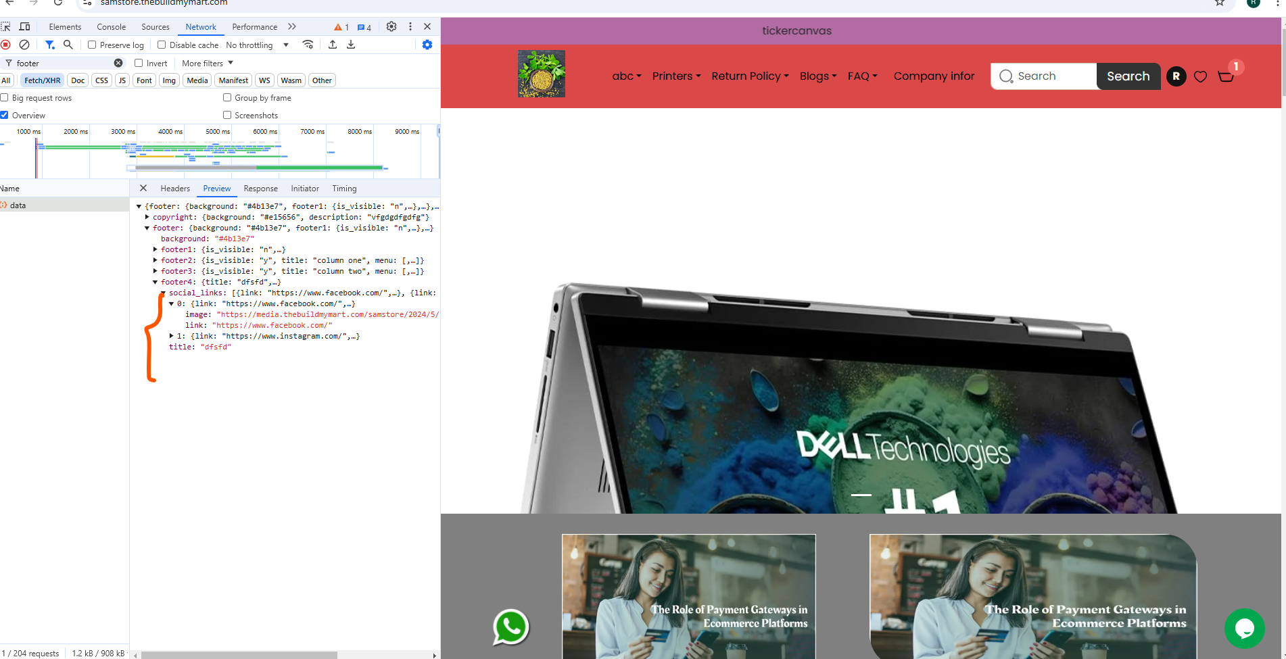Open the Printers nav dropdown
1286x659 pixels.
tap(677, 76)
